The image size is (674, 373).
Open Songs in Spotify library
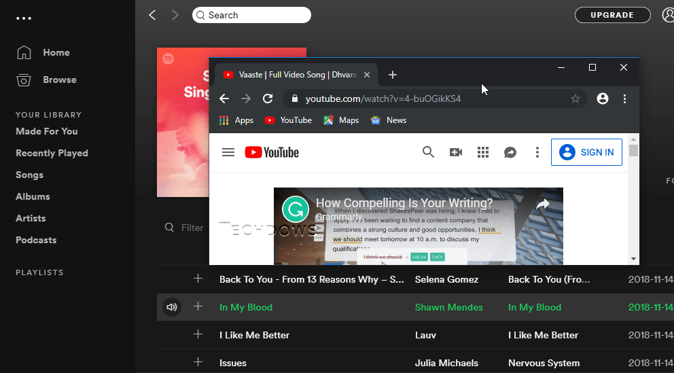point(30,175)
